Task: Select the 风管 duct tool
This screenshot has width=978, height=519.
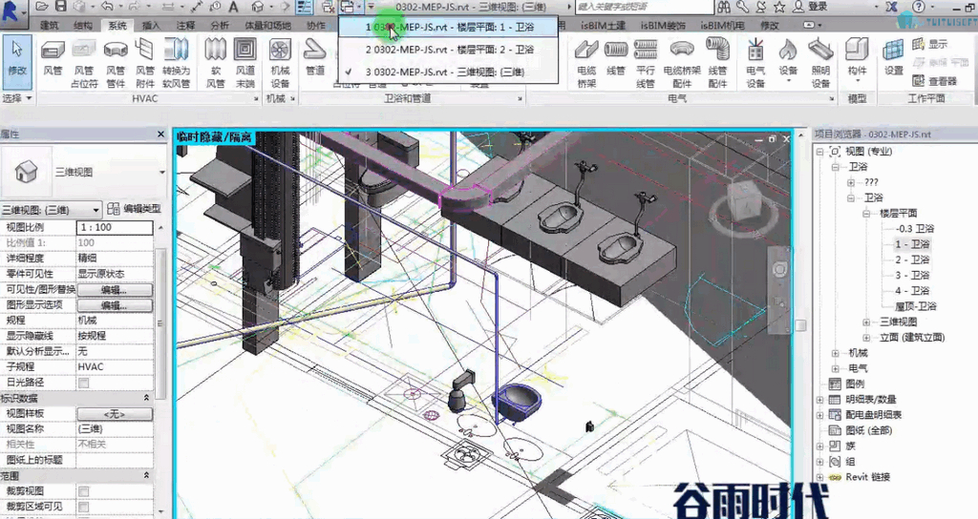Action: (53, 62)
